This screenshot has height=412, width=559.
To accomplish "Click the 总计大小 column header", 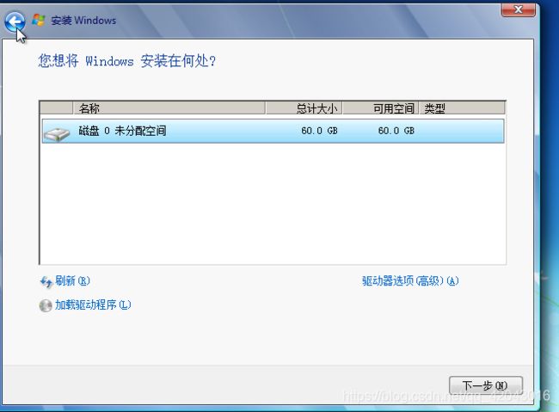I will pos(304,108).
